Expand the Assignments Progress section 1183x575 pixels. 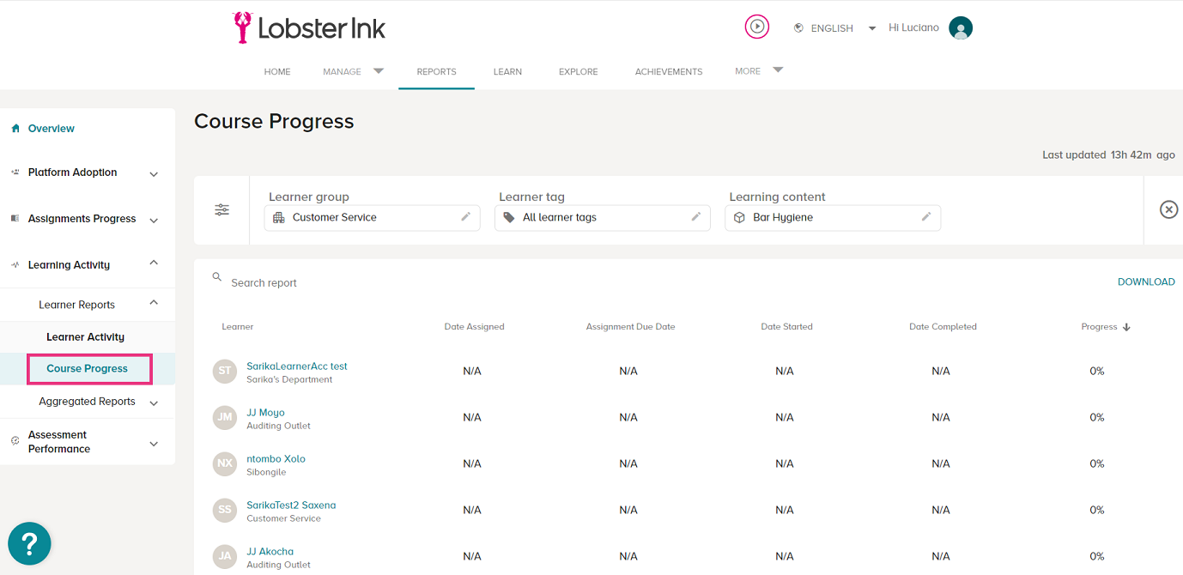(154, 221)
